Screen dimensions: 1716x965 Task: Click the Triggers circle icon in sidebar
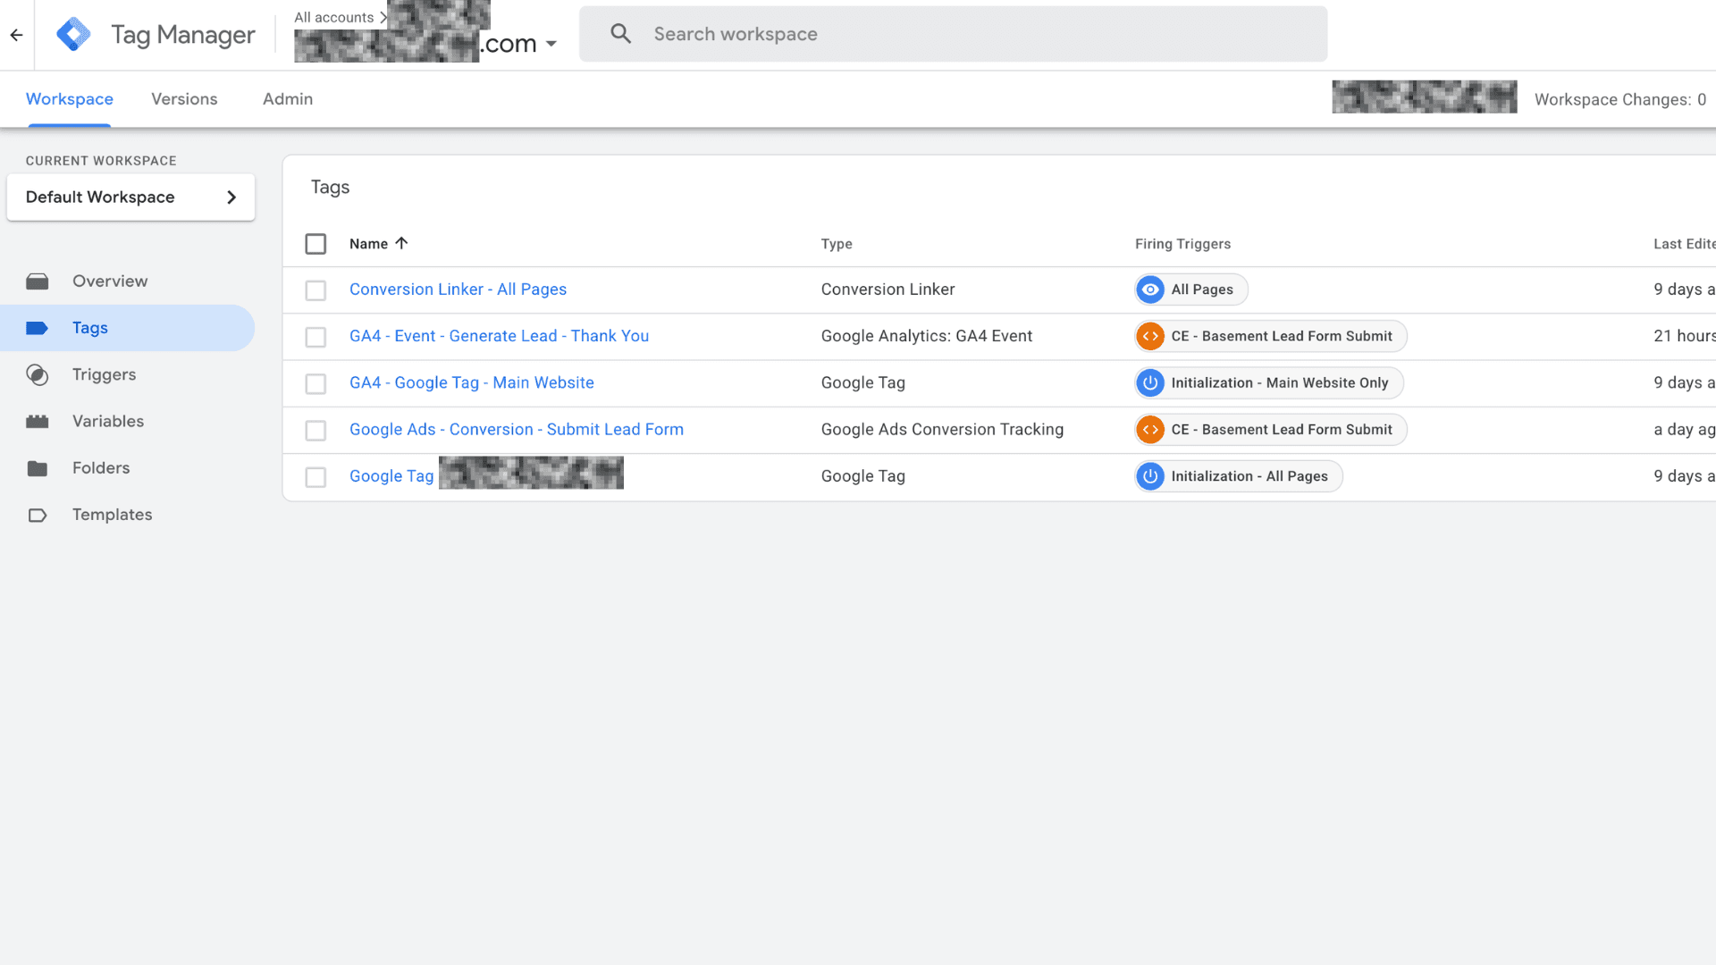38,374
